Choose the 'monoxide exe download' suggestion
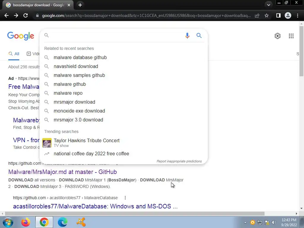This screenshot has height=228, width=304. [x=123, y=111]
